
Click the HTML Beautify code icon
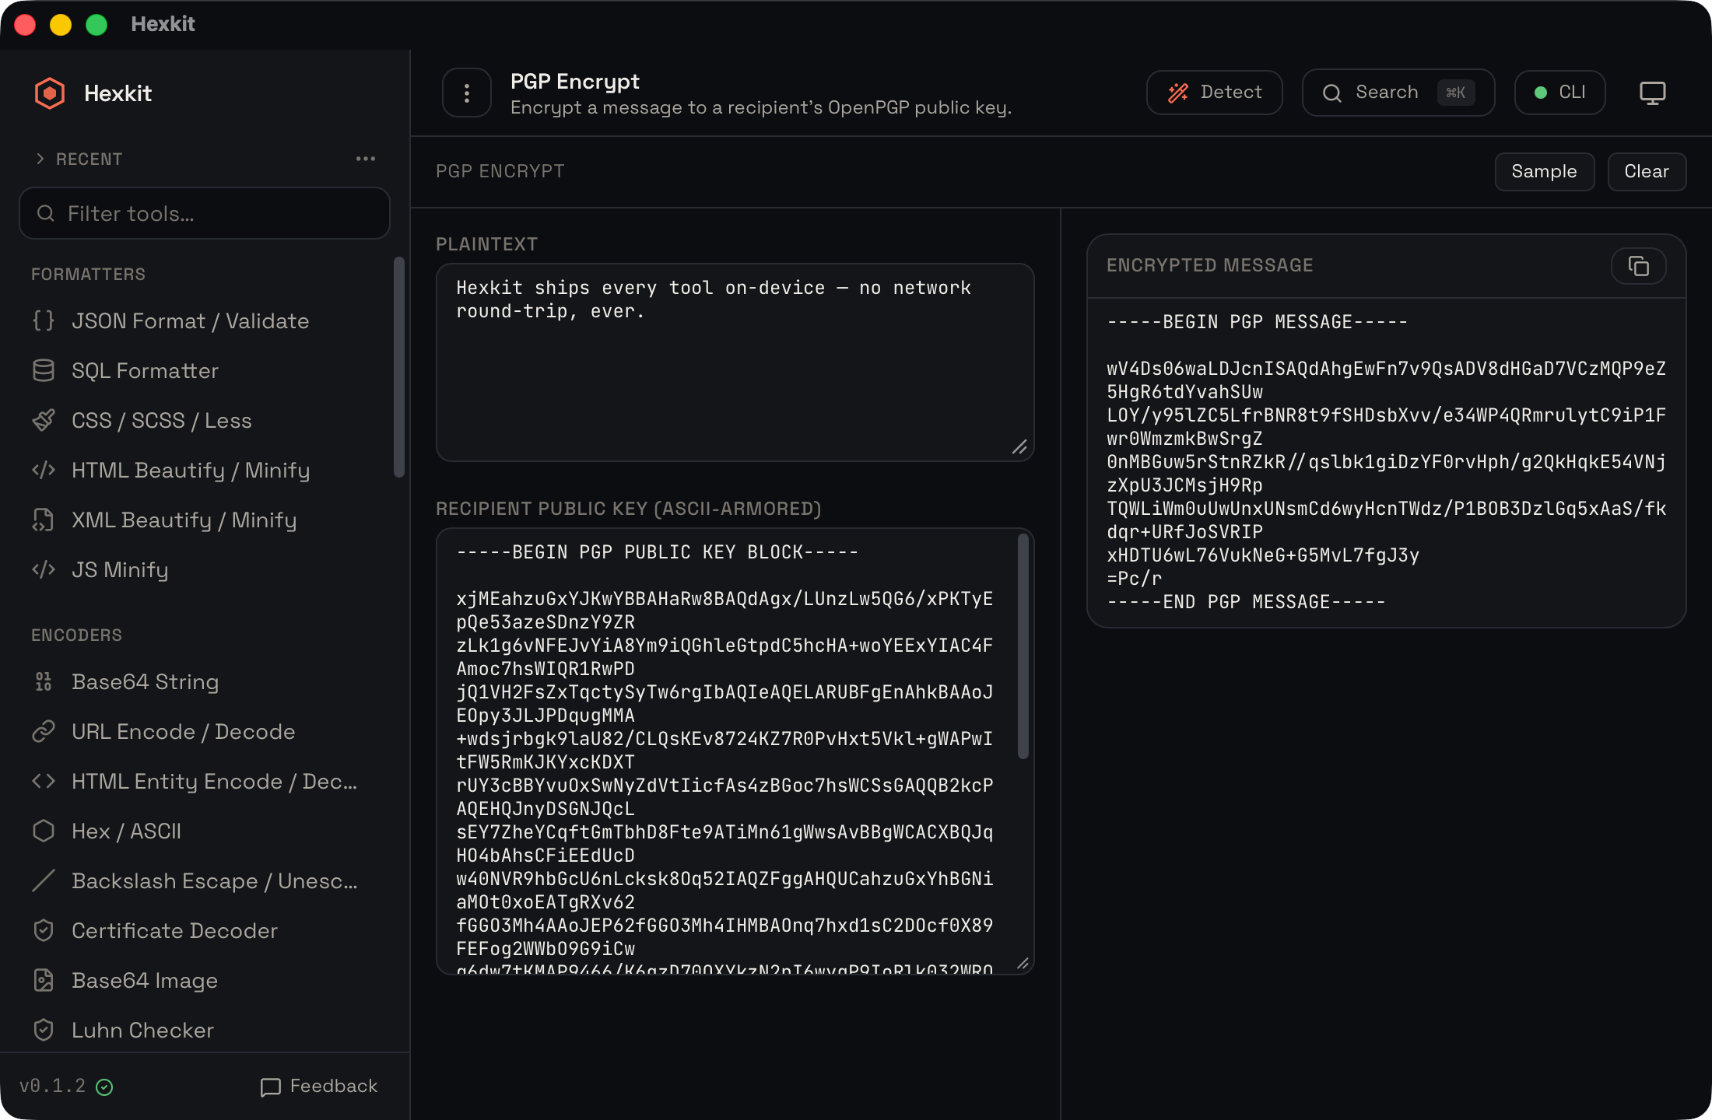point(44,470)
